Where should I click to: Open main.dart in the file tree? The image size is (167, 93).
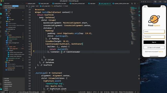[x=11, y=60]
